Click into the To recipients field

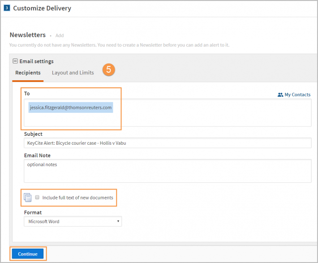[x=168, y=113]
